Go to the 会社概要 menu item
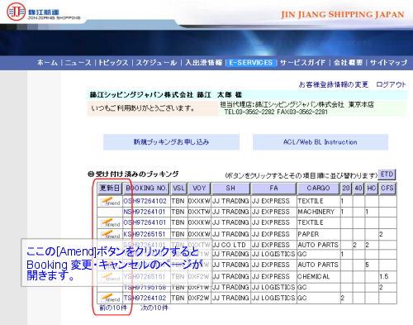Screen dimensions: 413x325 click(x=348, y=63)
